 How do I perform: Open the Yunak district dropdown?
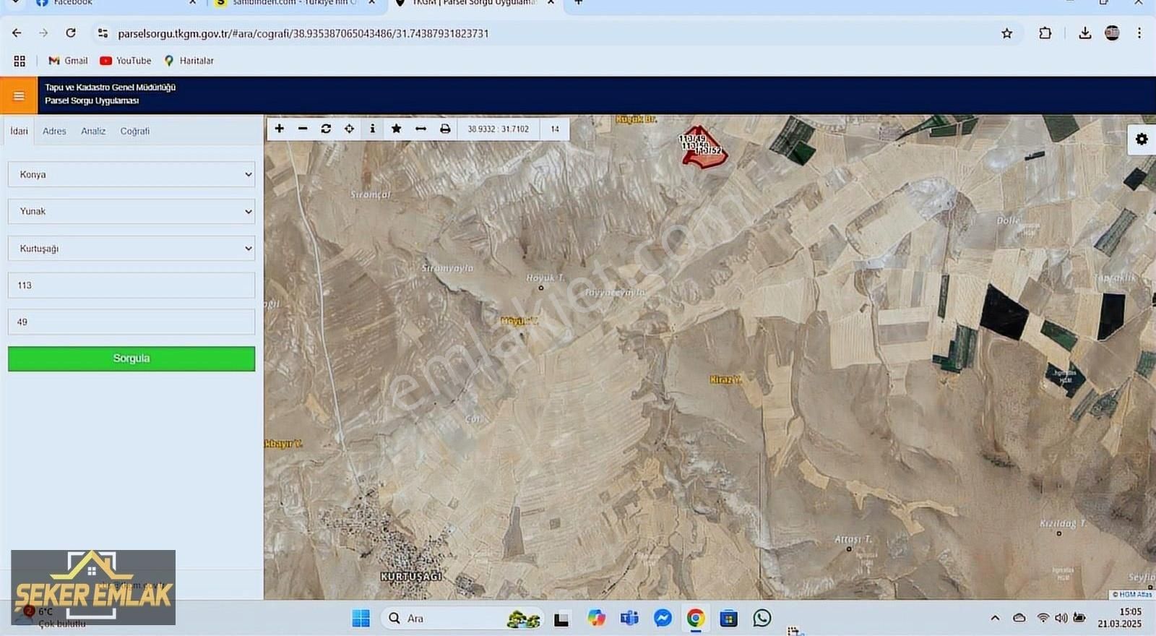pos(131,211)
